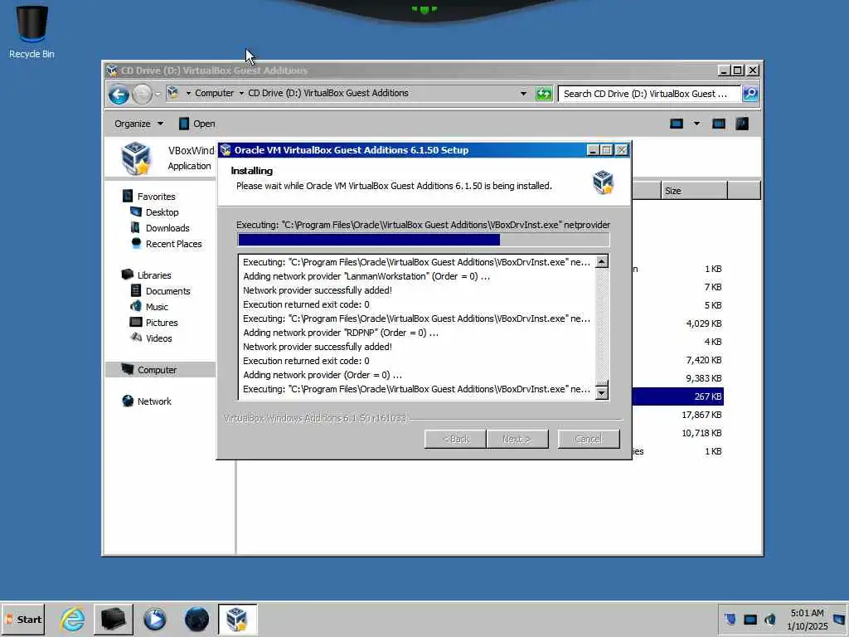Open the globe icon in the taskbar
Screen dimensions: 849x637
click(196, 619)
